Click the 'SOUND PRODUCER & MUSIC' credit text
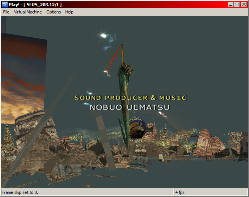This screenshot has width=249, height=197. click(x=131, y=98)
